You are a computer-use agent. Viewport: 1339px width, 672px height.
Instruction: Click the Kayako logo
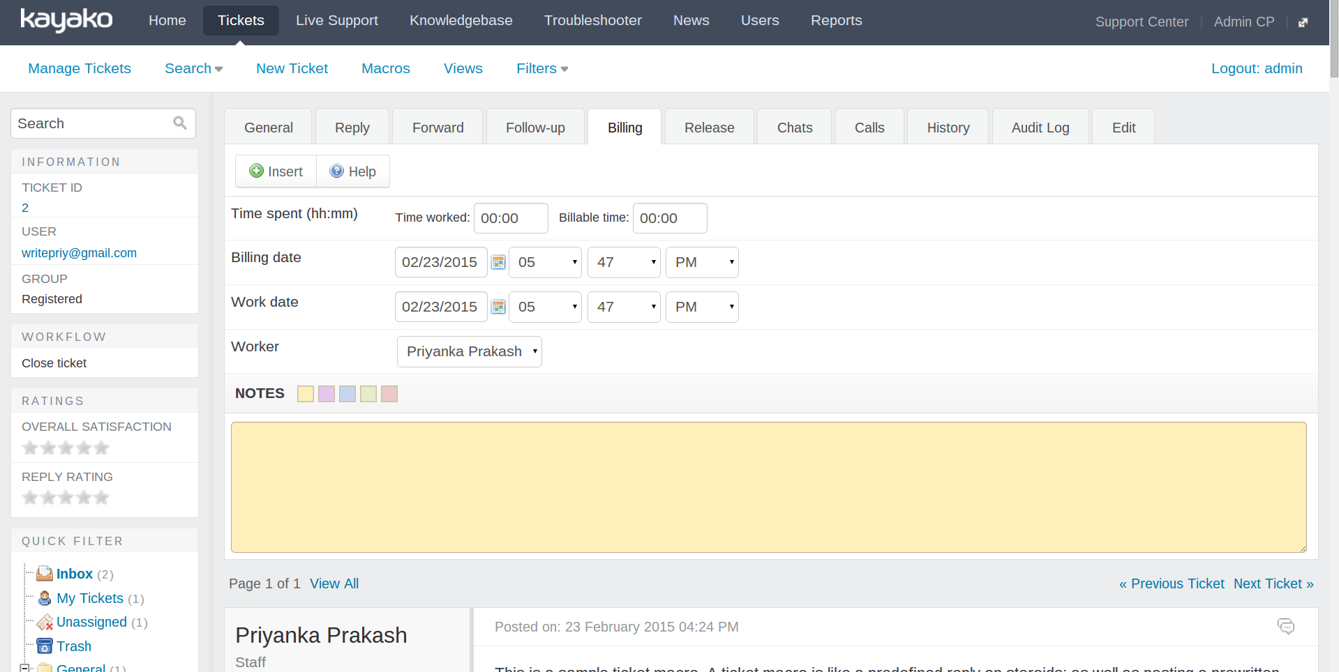pyautogui.click(x=66, y=20)
